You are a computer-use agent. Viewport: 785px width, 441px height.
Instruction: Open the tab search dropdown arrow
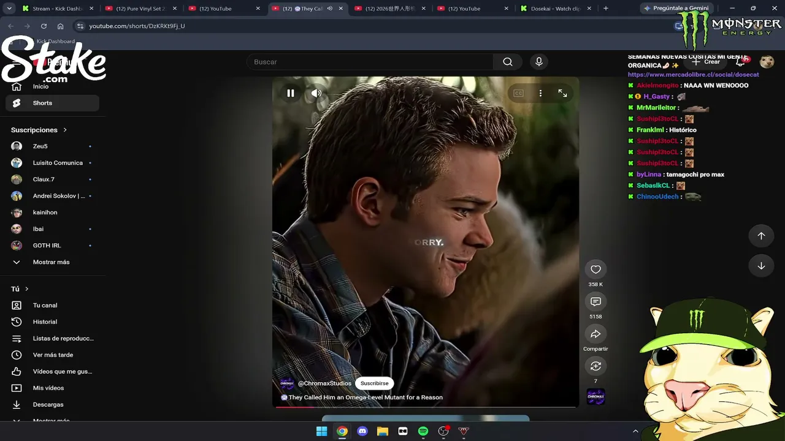point(9,9)
